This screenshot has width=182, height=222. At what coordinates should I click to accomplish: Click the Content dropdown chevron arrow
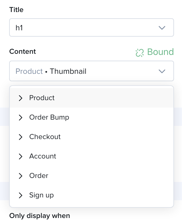(x=162, y=71)
